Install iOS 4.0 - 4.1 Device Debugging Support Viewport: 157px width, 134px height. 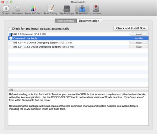[139, 43]
